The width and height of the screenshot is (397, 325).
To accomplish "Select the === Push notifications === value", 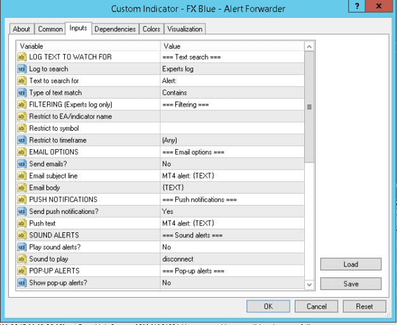I will pos(232,199).
